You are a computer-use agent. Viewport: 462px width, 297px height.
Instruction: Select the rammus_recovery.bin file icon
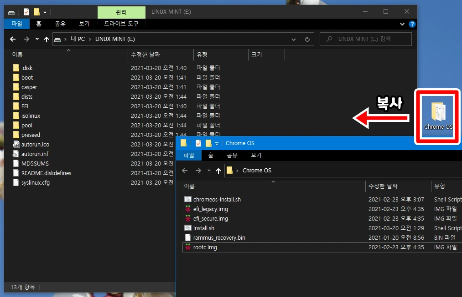tap(188, 238)
